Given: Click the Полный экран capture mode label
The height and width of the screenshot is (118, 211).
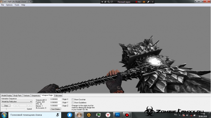Looking at the screenshot, I should pyautogui.click(x=124, y=2).
